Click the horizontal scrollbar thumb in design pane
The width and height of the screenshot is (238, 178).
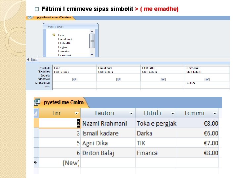[x=35, y=59]
